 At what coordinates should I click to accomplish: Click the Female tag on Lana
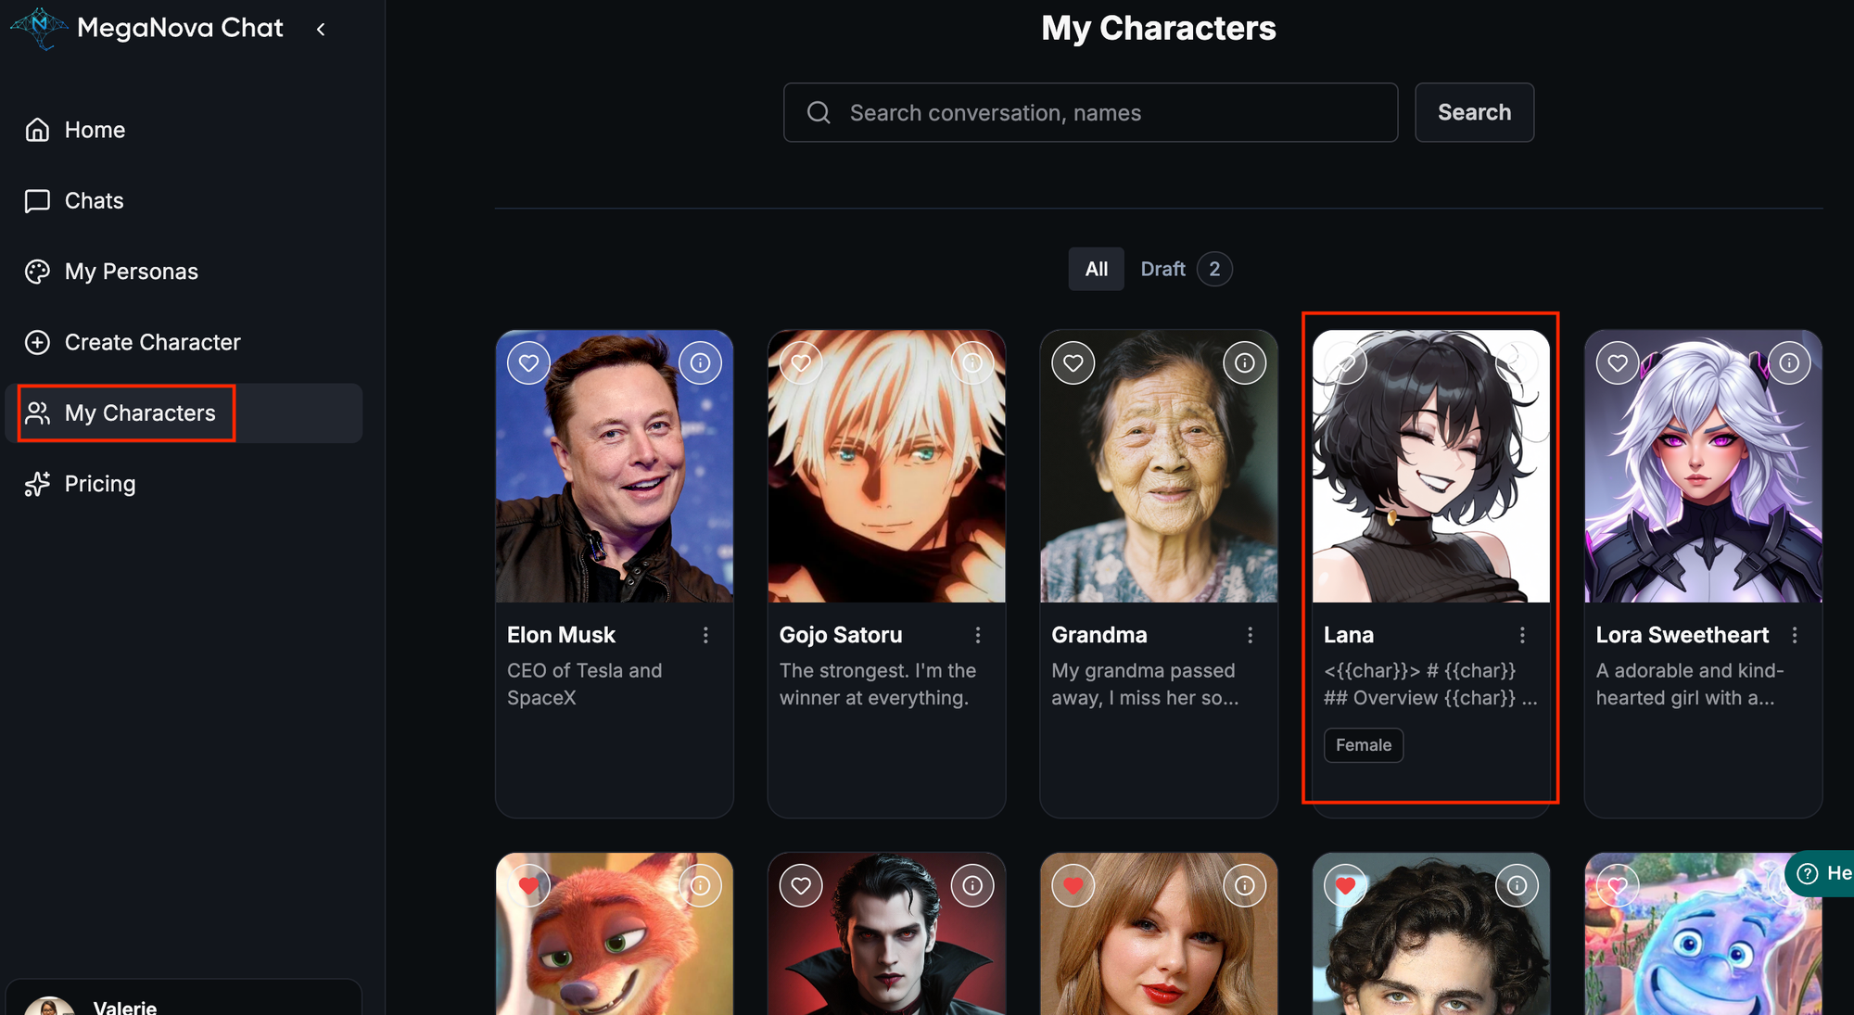[1363, 745]
